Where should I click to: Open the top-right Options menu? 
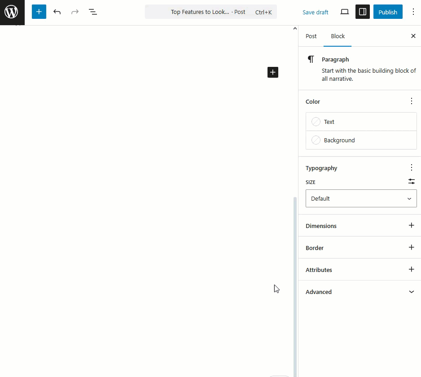(x=413, y=12)
